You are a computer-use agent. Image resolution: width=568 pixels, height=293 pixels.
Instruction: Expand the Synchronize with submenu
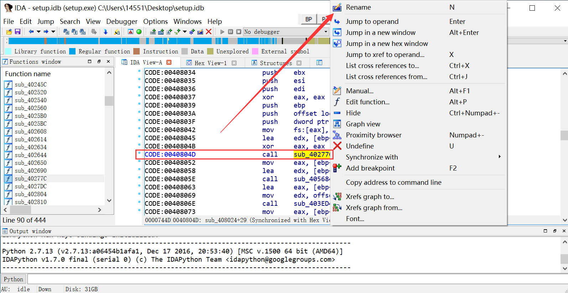click(419, 157)
